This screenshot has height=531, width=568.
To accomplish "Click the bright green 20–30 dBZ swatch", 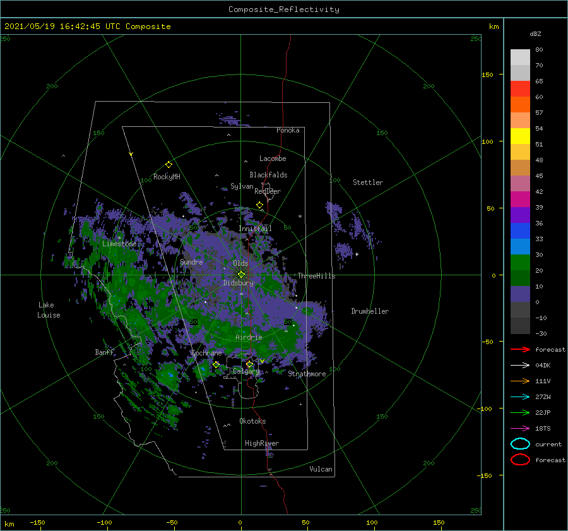I will 520,263.
